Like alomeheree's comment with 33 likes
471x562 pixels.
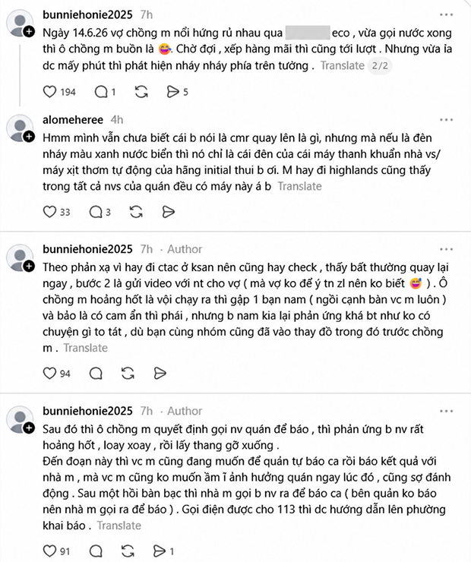coord(49,212)
